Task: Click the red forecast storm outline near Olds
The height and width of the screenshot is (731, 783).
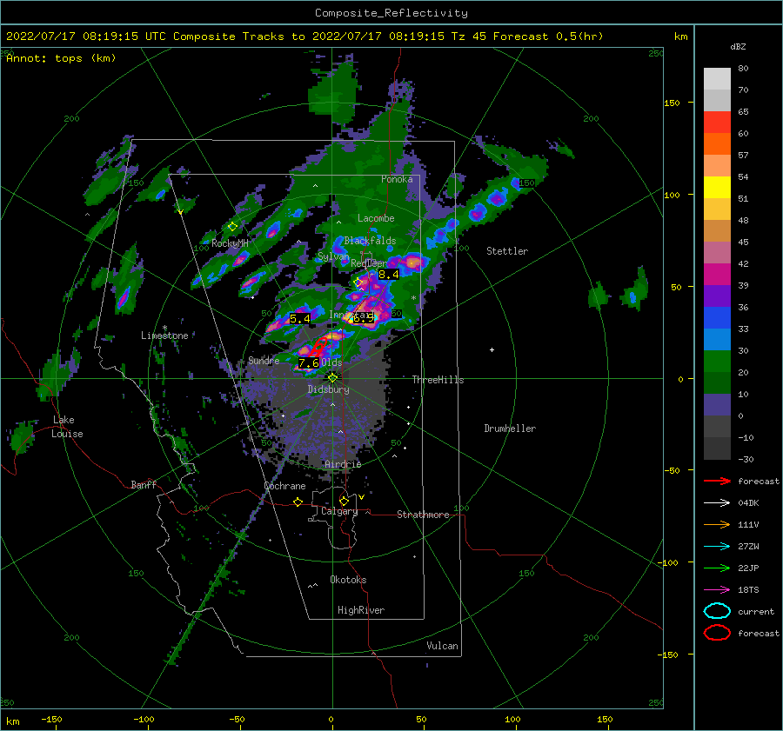Action: (319, 347)
